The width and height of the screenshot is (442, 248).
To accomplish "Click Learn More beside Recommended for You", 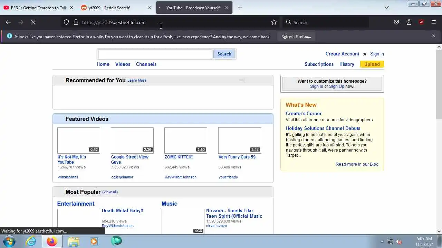I will tap(137, 80).
